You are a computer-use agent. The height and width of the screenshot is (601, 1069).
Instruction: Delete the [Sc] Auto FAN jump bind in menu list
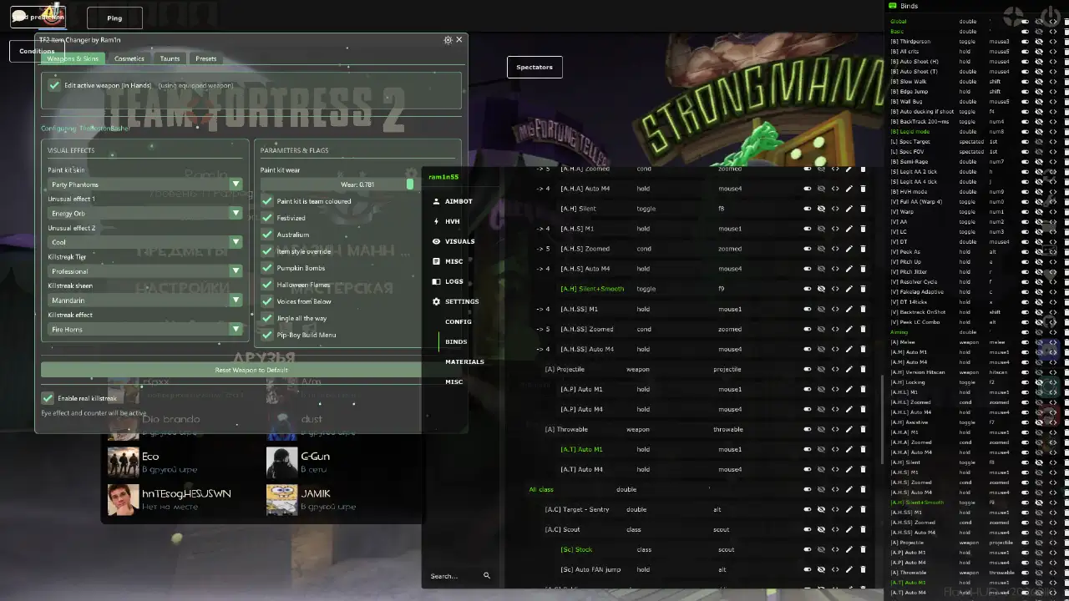[x=863, y=569]
